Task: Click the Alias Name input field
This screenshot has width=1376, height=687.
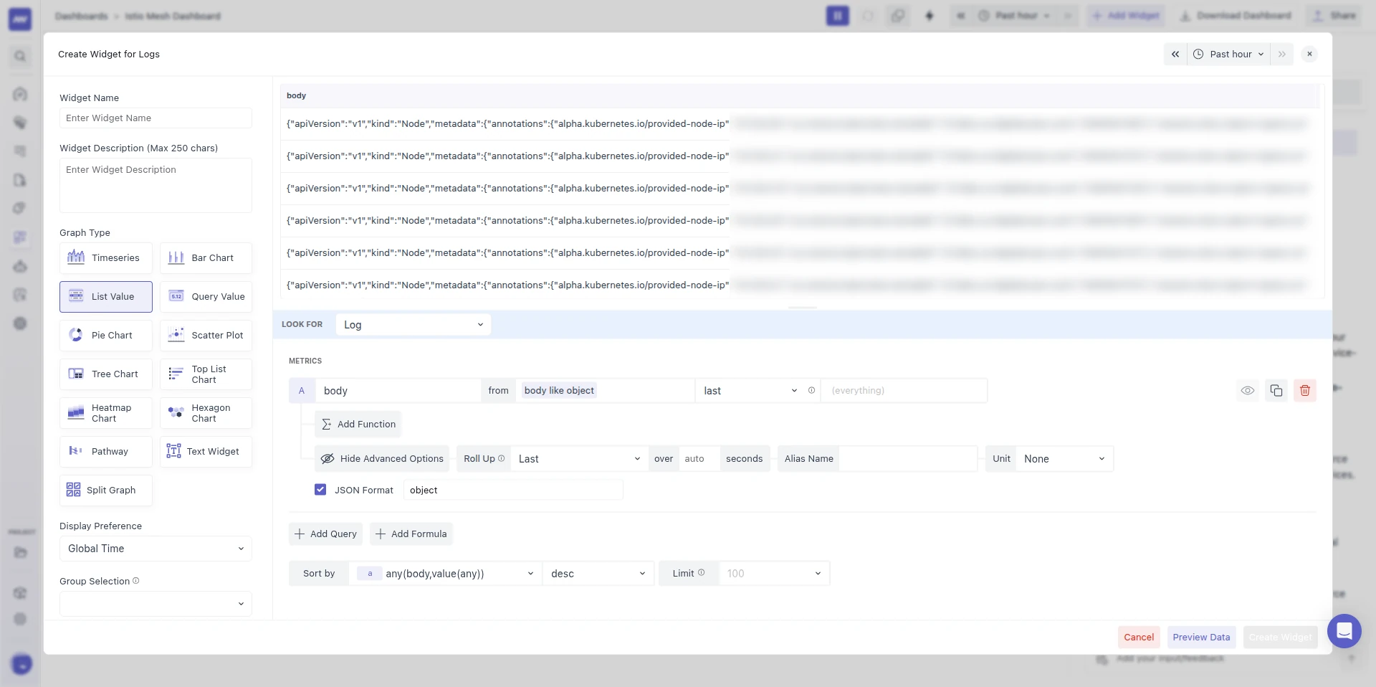Action: tap(907, 459)
